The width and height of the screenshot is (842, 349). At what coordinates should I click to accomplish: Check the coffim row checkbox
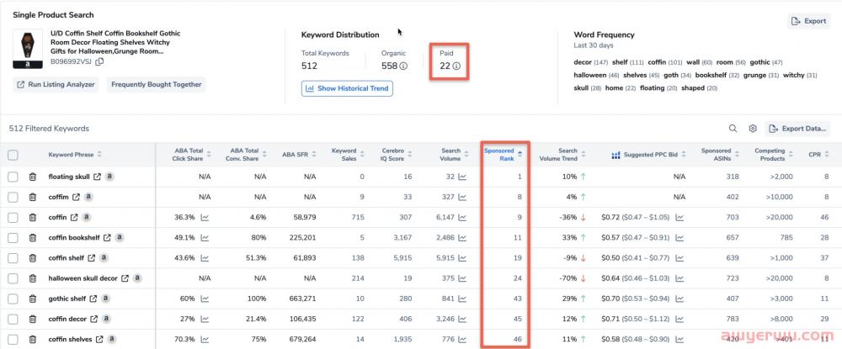pyautogui.click(x=13, y=197)
